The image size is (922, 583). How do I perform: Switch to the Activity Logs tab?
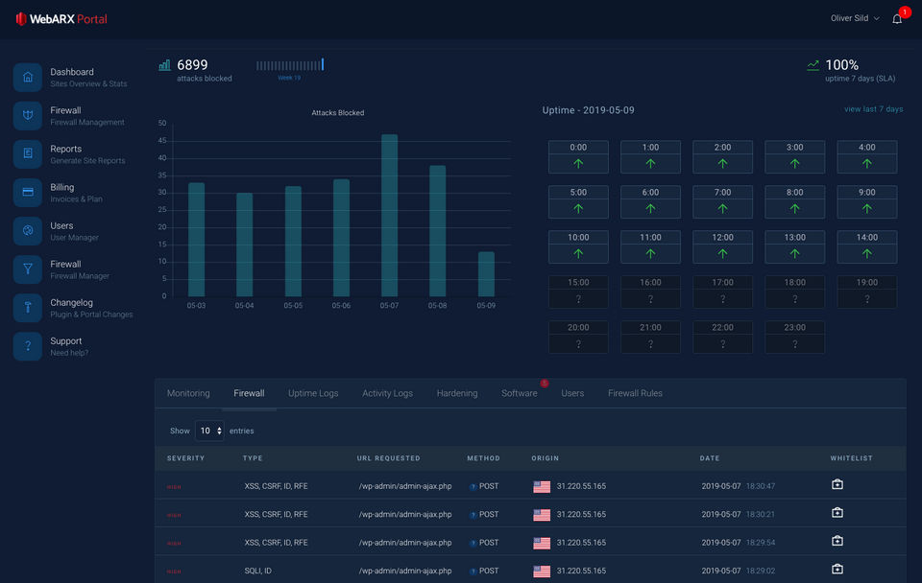click(x=387, y=393)
